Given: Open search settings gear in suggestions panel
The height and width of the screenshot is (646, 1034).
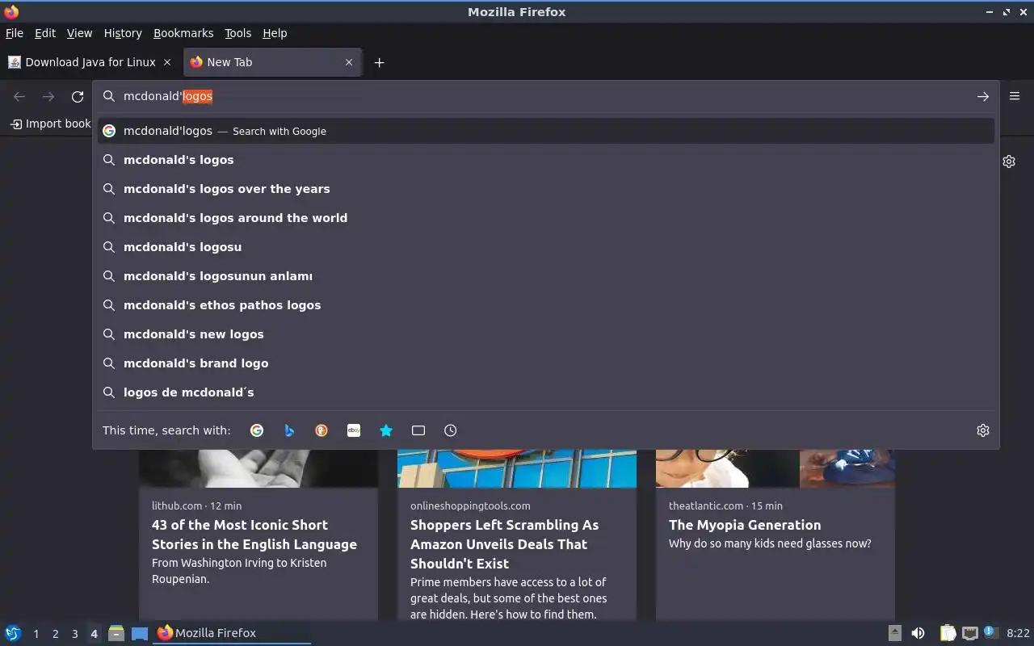Looking at the screenshot, I should tap(983, 430).
